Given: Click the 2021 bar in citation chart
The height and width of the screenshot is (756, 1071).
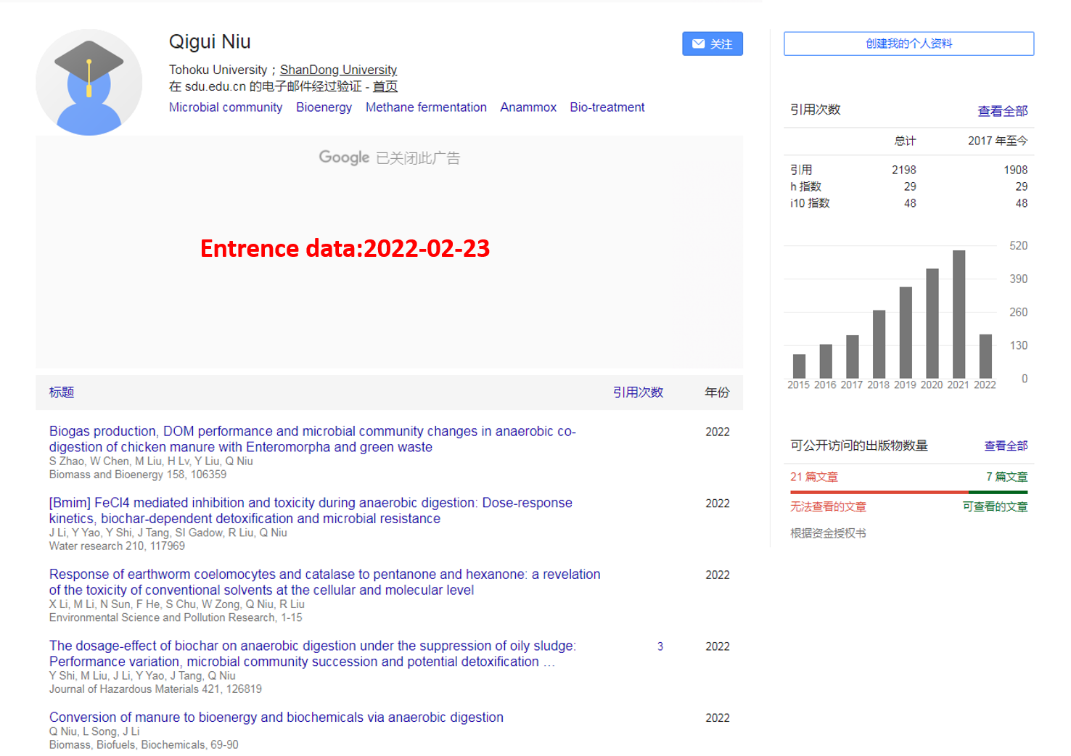Looking at the screenshot, I should (958, 313).
